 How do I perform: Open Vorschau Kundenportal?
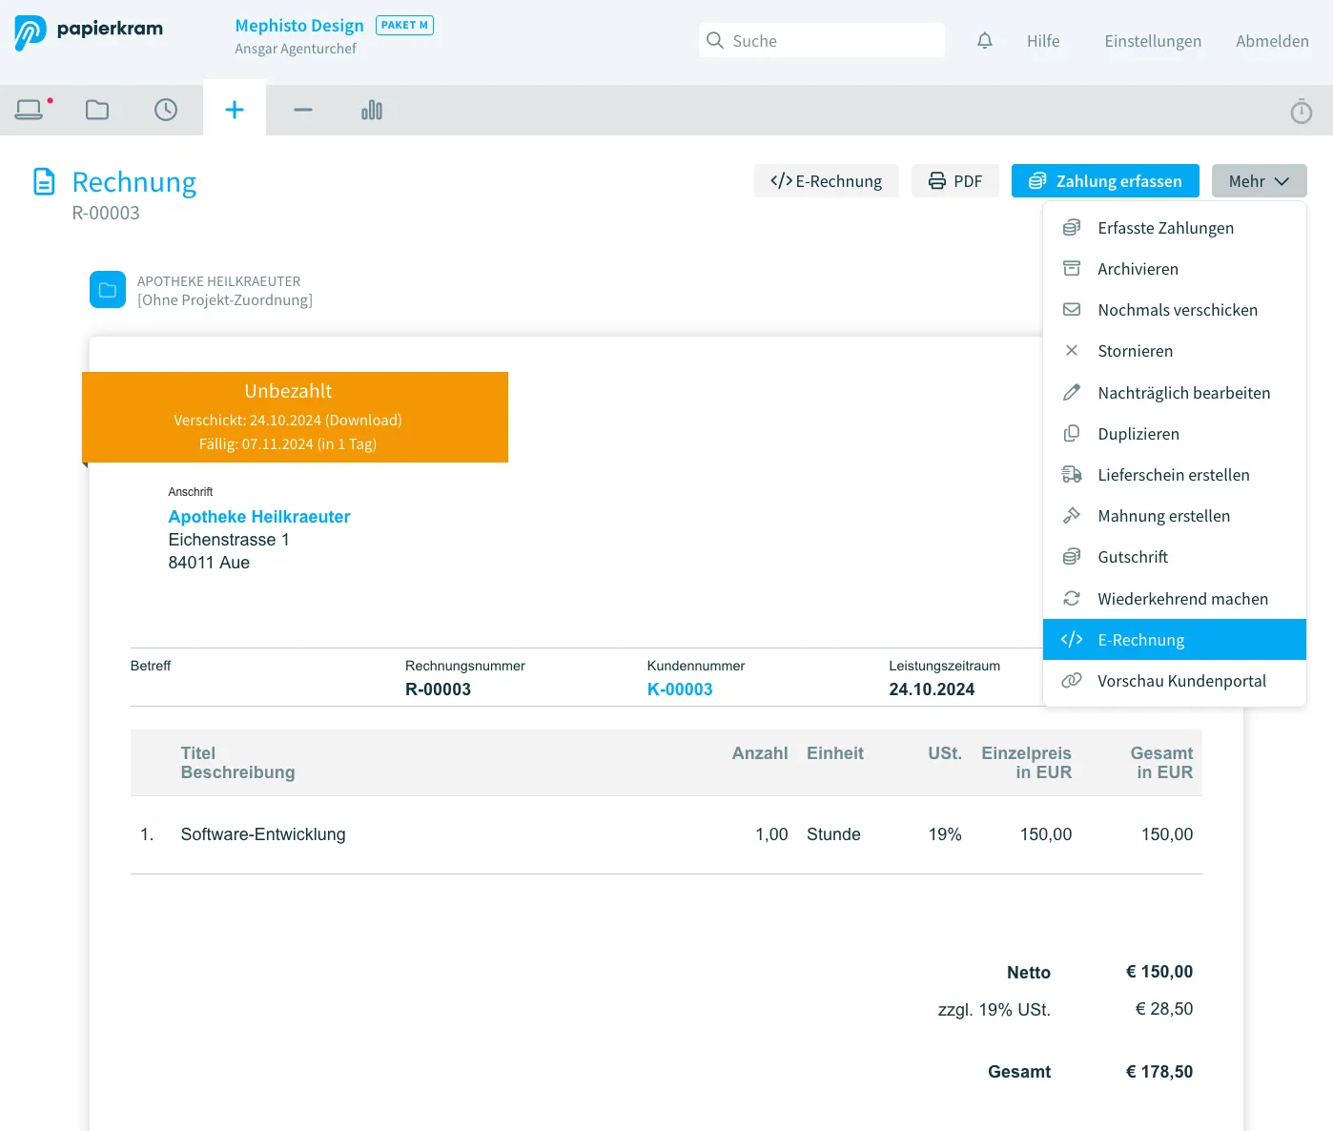[x=1175, y=681]
